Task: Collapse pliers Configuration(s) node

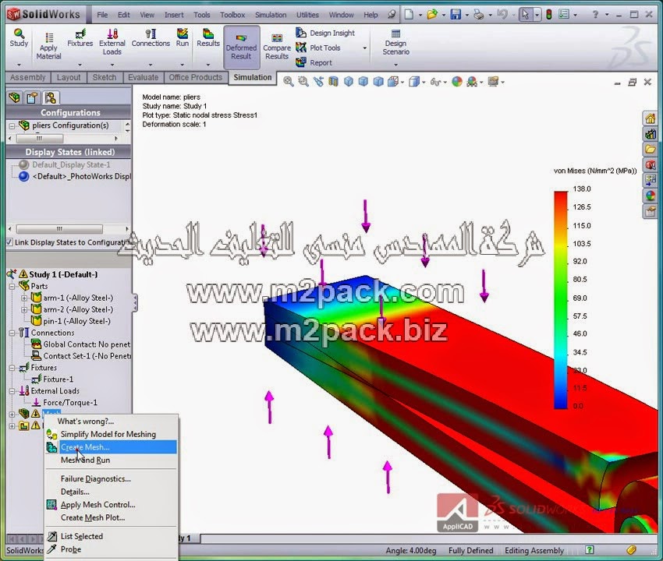Action: (12, 125)
